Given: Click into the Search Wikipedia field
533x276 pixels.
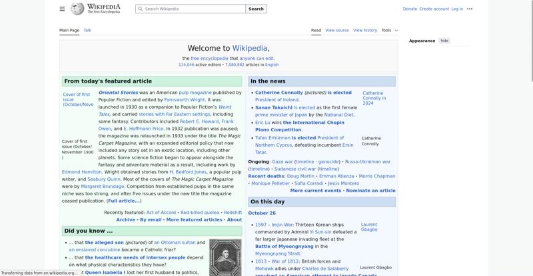Looking at the screenshot, I should (x=193, y=9).
